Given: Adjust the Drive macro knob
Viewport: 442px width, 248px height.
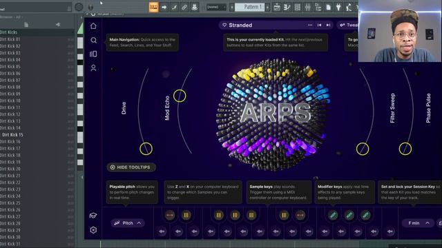Looking at the screenshot, I should pyautogui.click(x=146, y=149).
